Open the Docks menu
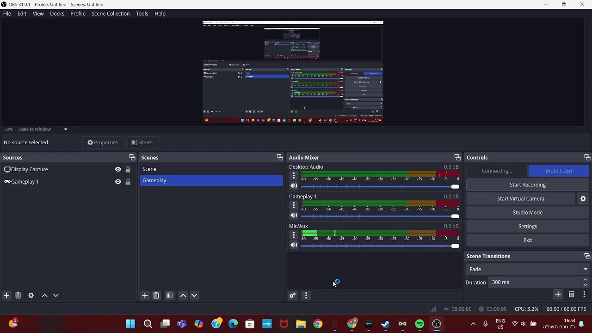The height and width of the screenshot is (333, 592). (57, 13)
